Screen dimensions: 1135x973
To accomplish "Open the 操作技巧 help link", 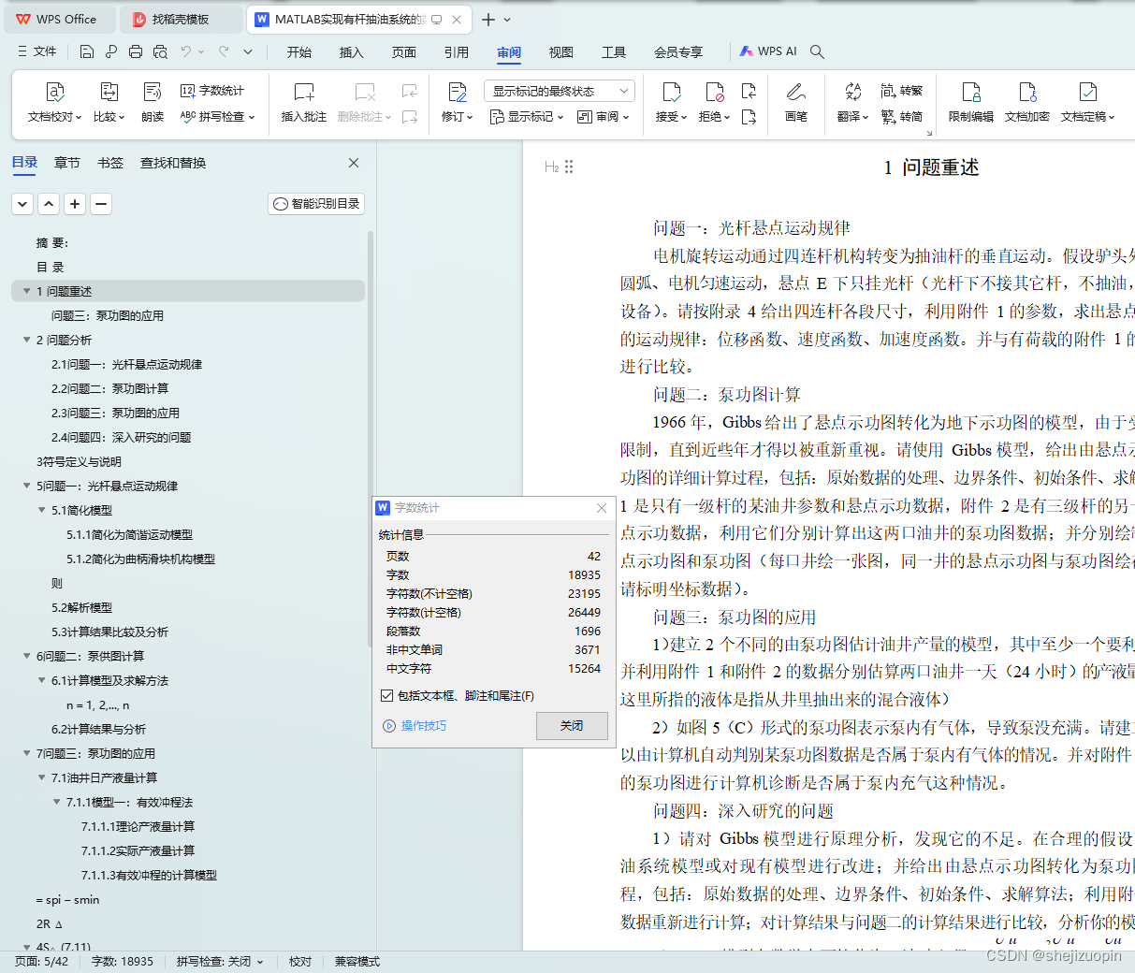I will 415,725.
